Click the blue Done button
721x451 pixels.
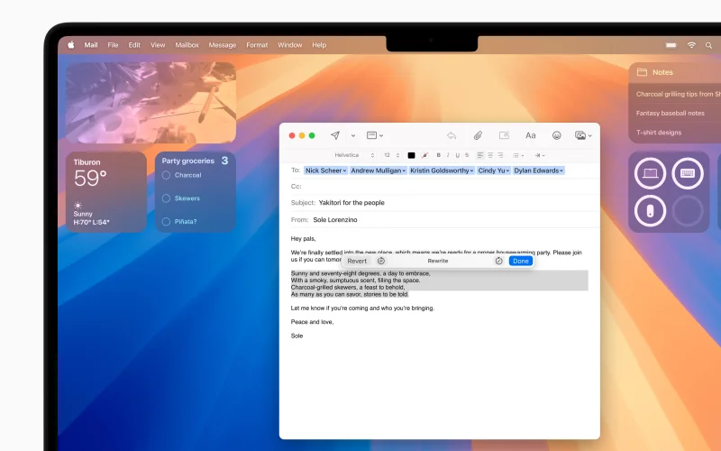point(521,261)
